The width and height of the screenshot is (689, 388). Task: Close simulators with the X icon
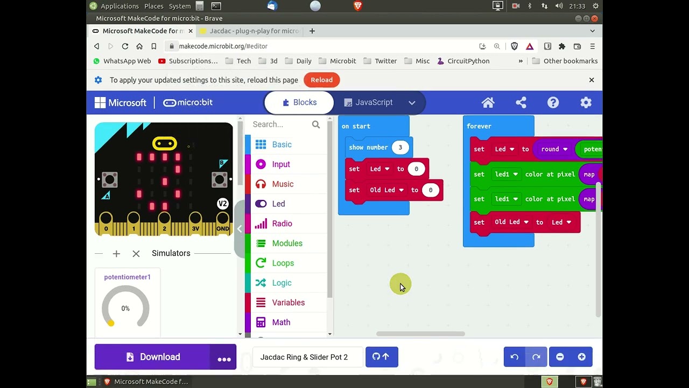[x=136, y=253]
